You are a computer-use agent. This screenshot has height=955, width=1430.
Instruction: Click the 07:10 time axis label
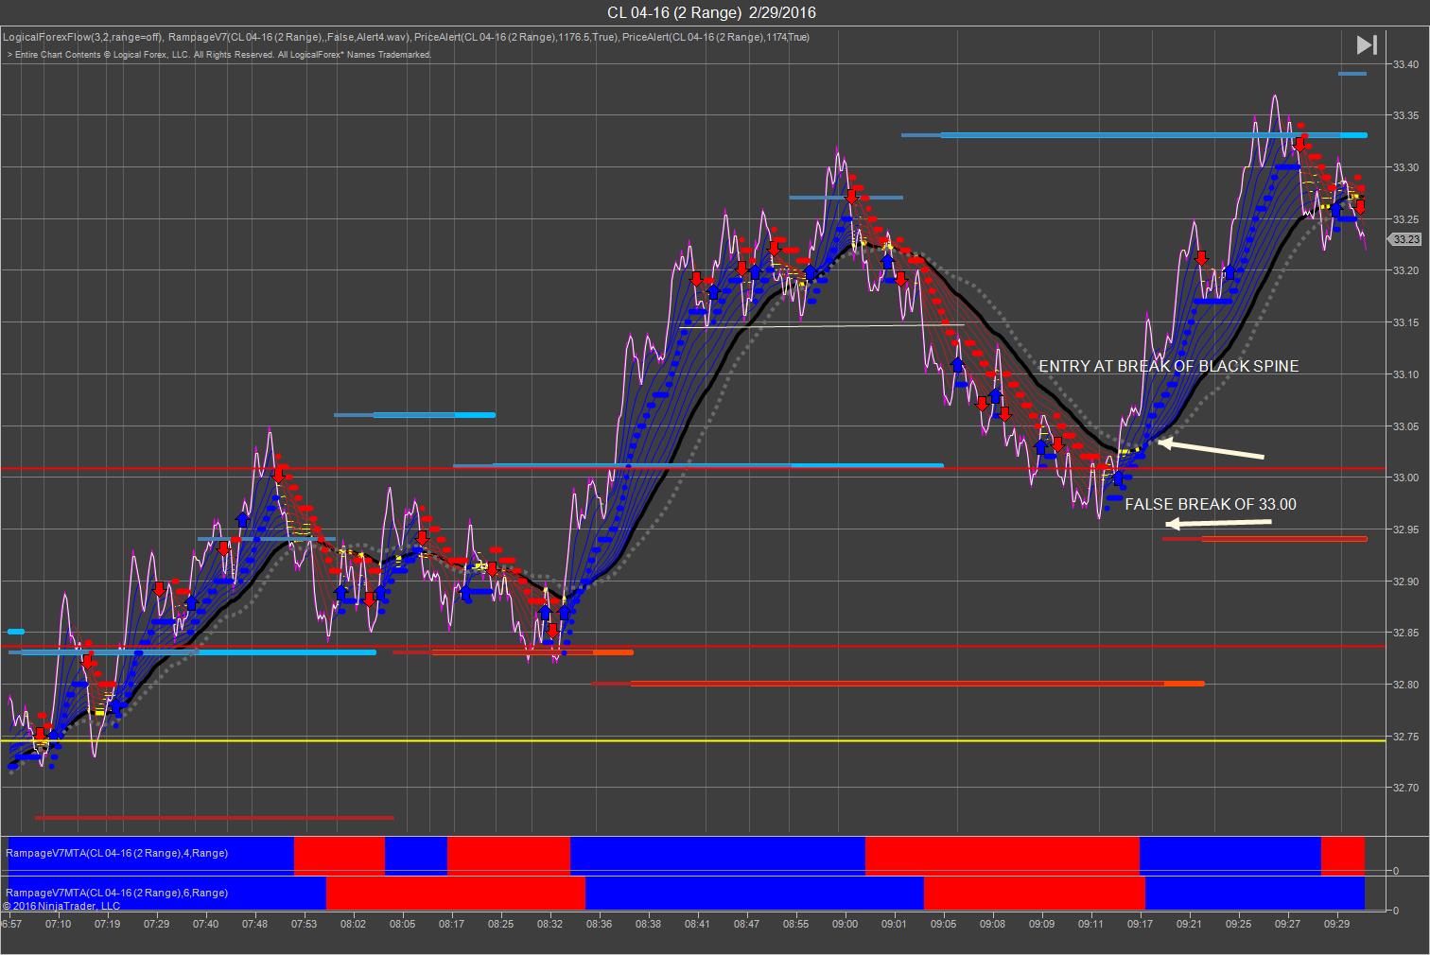click(59, 924)
